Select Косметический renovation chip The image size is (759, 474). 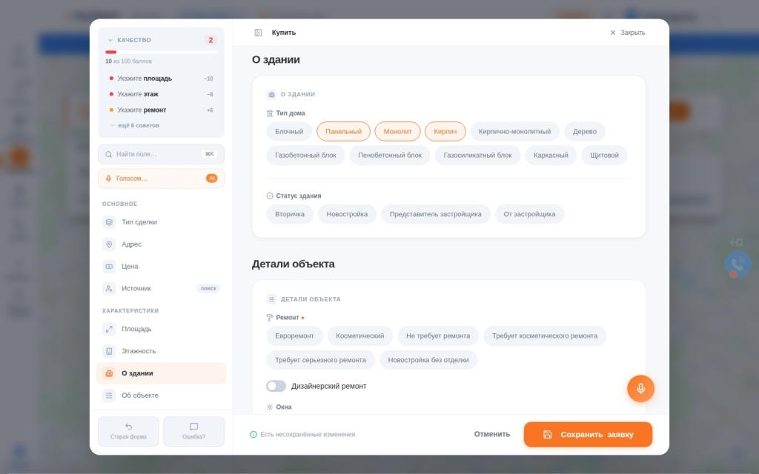click(360, 336)
